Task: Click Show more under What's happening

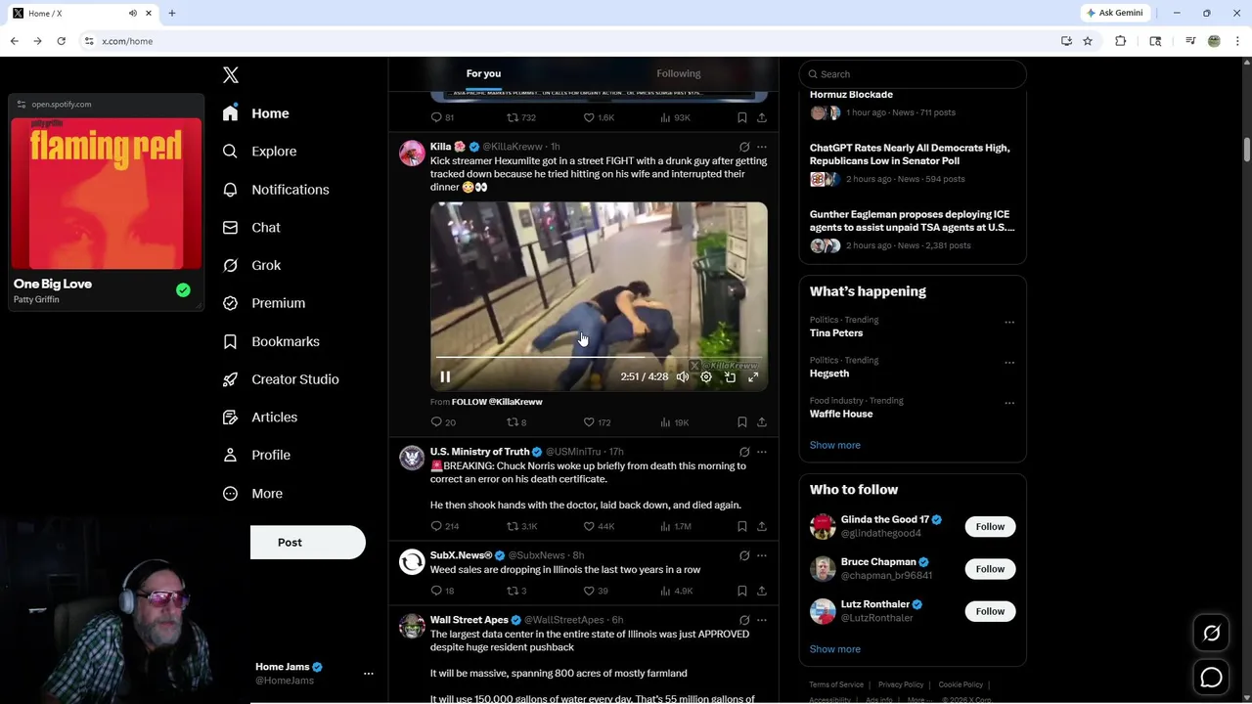Action: [835, 445]
